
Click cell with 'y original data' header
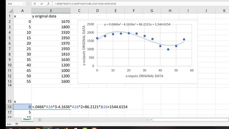(x=51, y=16)
